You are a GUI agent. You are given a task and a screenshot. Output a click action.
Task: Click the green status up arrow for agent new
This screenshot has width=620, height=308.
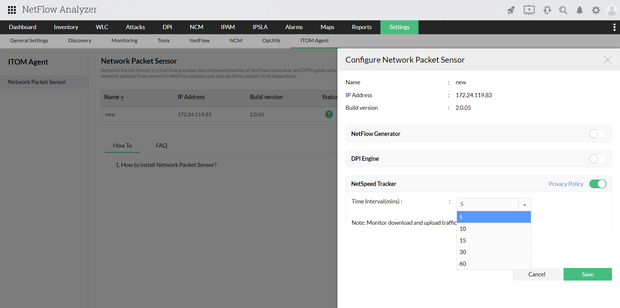pos(328,114)
